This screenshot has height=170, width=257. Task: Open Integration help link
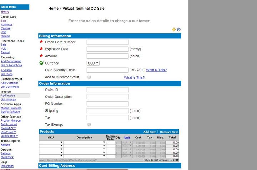pos(7,166)
